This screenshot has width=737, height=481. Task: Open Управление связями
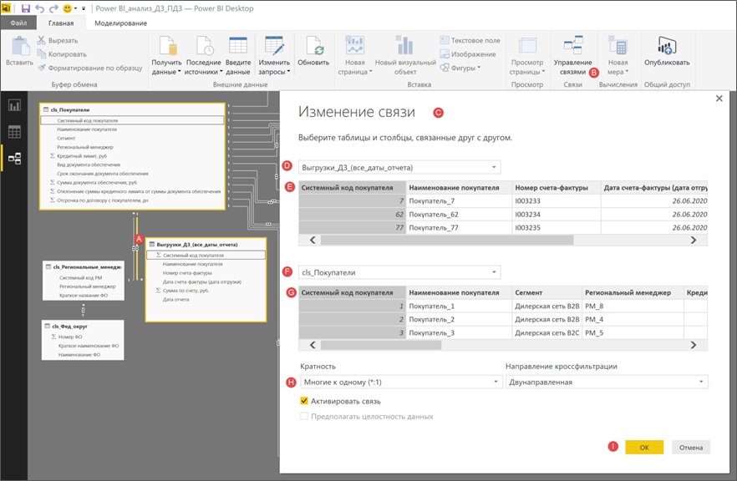tap(572, 55)
